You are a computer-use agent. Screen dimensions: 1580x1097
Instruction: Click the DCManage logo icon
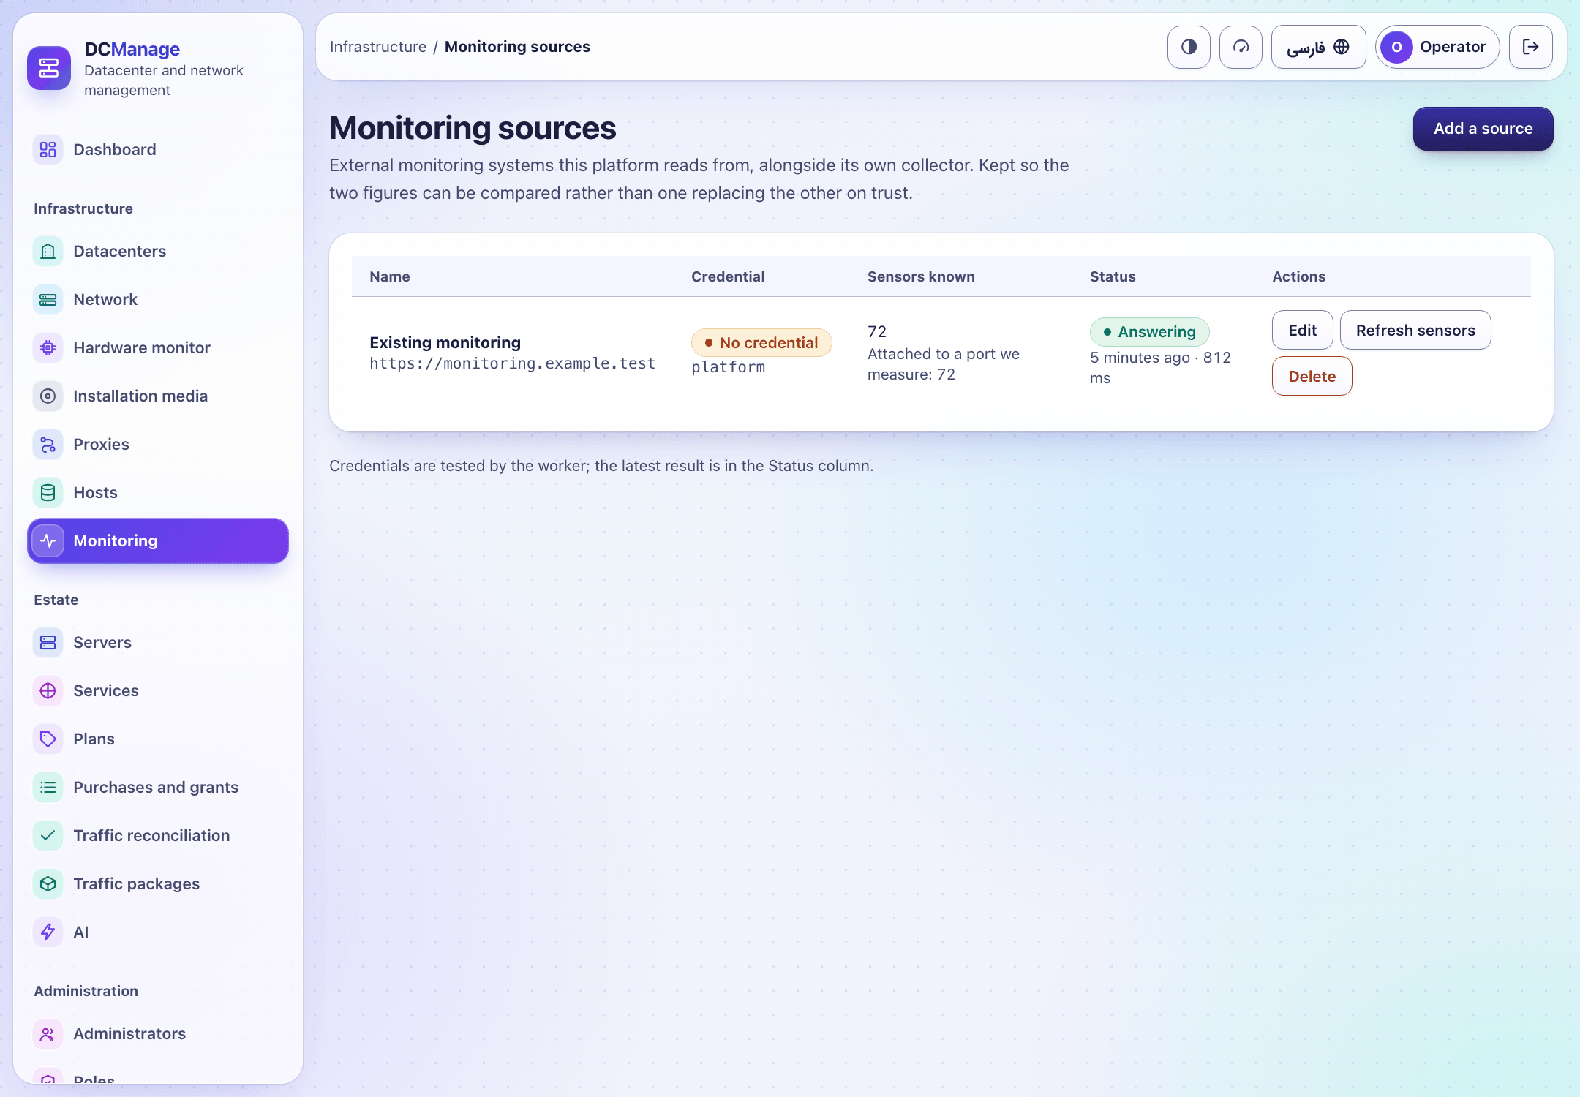(x=49, y=68)
